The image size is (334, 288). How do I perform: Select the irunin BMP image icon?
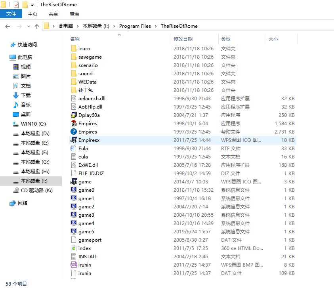tap(74, 265)
